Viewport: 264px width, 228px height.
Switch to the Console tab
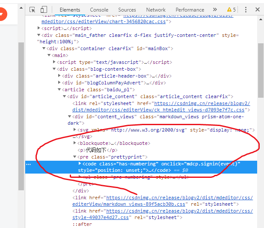point(99,10)
